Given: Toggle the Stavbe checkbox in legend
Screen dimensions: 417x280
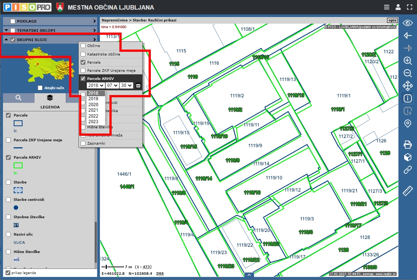Looking at the screenshot, I should [x=8, y=182].
